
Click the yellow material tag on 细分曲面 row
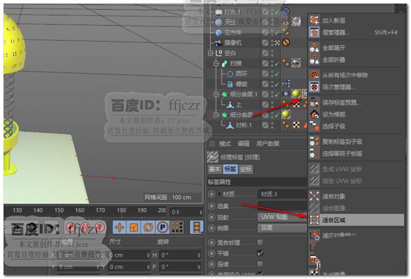(286, 115)
